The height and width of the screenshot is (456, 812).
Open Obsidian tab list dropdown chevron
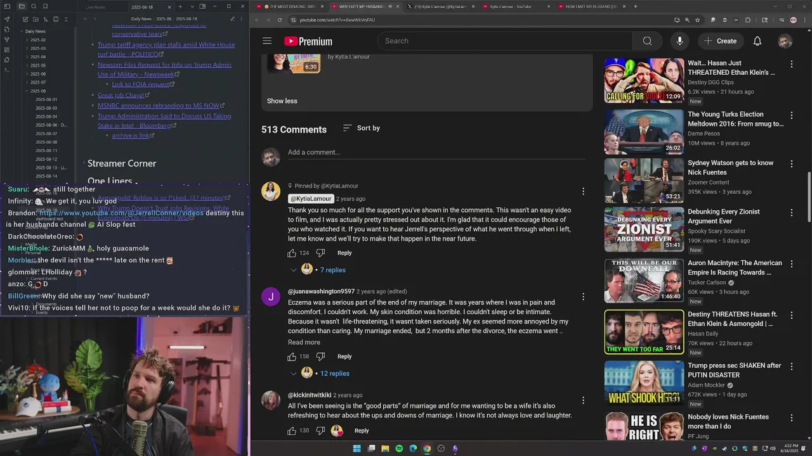point(191,6)
